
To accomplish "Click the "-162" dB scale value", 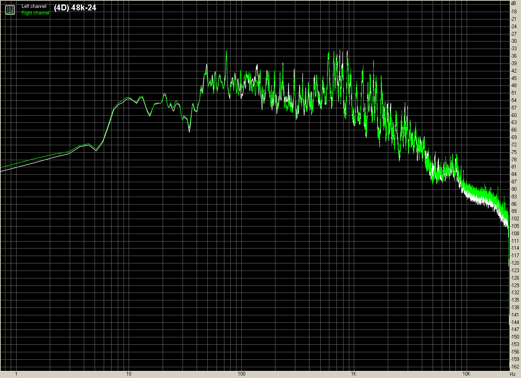I will tap(514, 366).
